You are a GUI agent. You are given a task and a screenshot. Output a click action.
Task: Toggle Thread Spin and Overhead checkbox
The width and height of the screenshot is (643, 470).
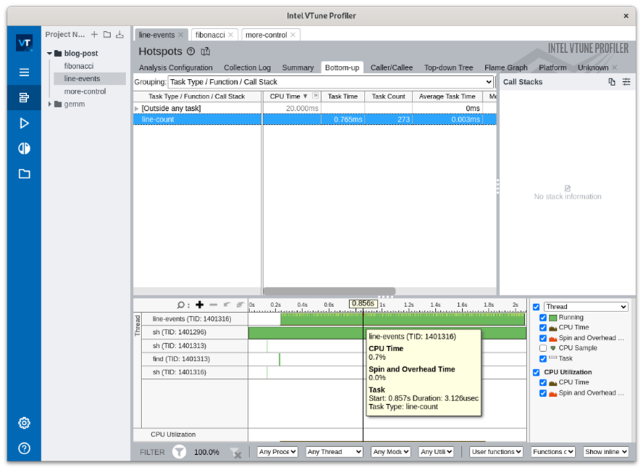pos(543,338)
